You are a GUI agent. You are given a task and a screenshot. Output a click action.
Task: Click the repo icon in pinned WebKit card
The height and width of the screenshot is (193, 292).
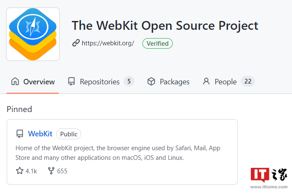pyautogui.click(x=20, y=134)
